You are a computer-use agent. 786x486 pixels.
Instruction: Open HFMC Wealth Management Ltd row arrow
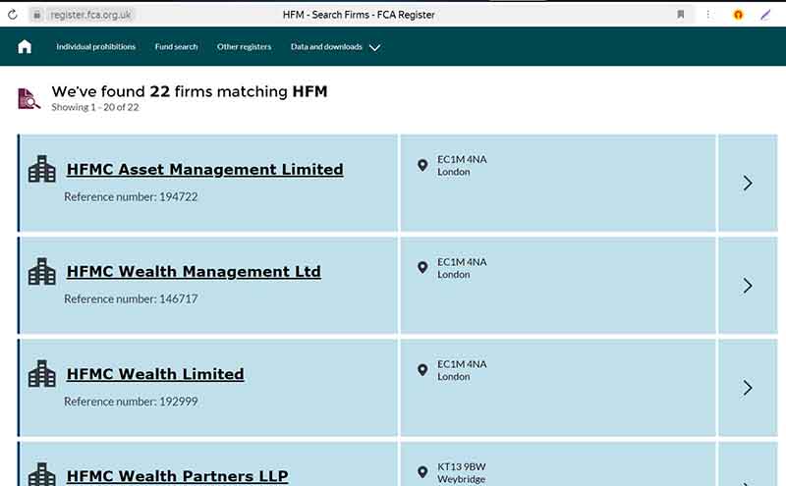coord(748,286)
